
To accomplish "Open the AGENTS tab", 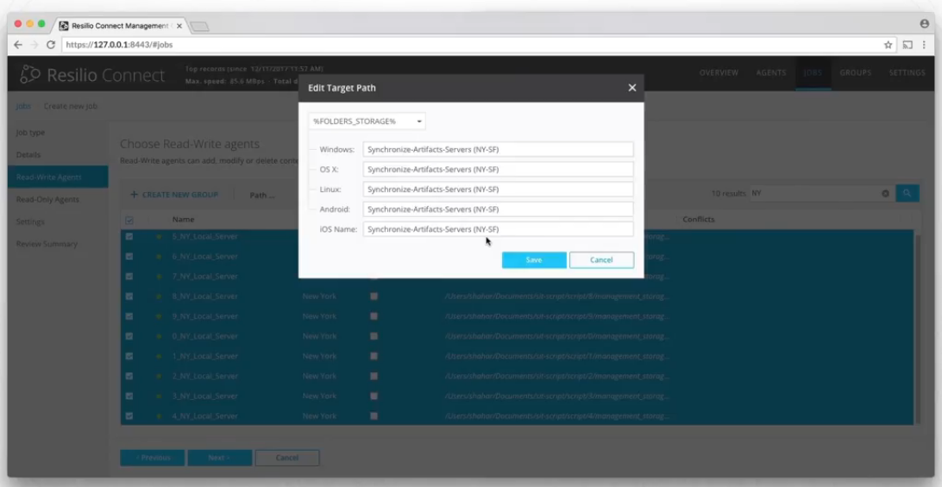I will pos(770,73).
